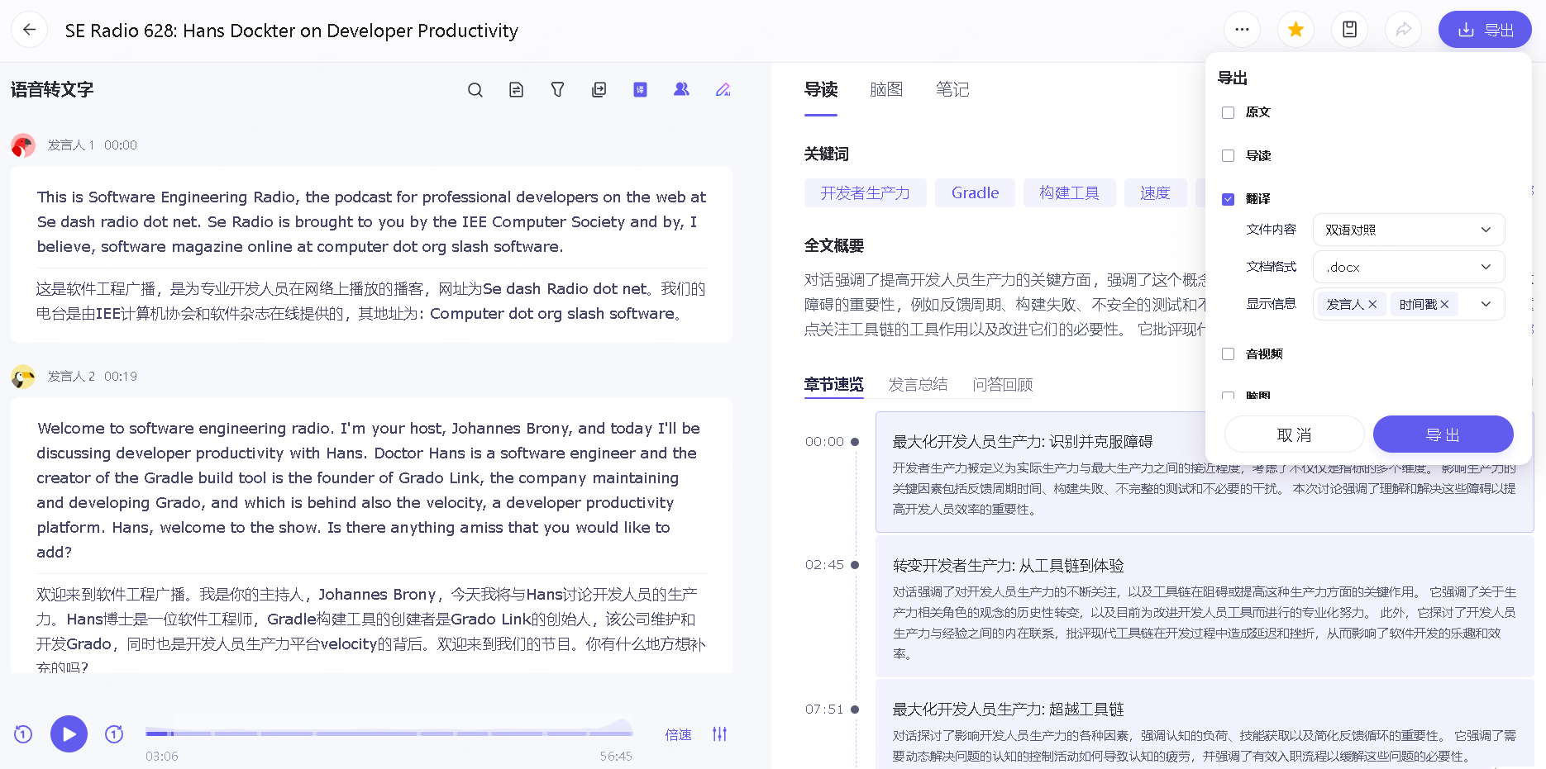The width and height of the screenshot is (1546, 769).
Task: Check the 原文 export checkbox
Action: click(1228, 112)
